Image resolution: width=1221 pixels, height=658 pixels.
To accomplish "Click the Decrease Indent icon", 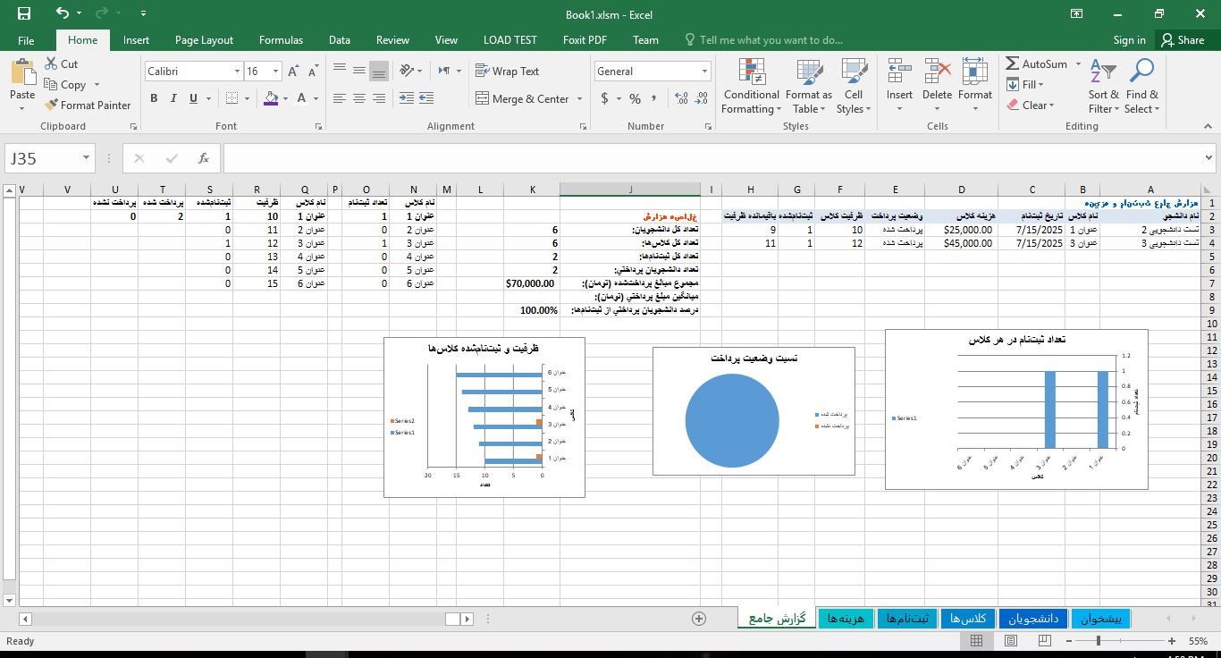I will pyautogui.click(x=407, y=98).
